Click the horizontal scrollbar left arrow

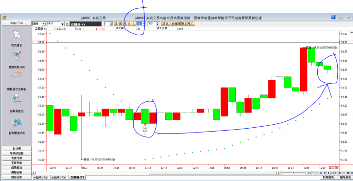coord(34,173)
